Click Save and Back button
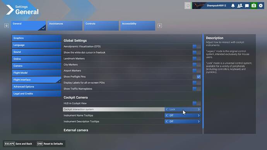This screenshot has width=267, height=150. click(x=19, y=144)
